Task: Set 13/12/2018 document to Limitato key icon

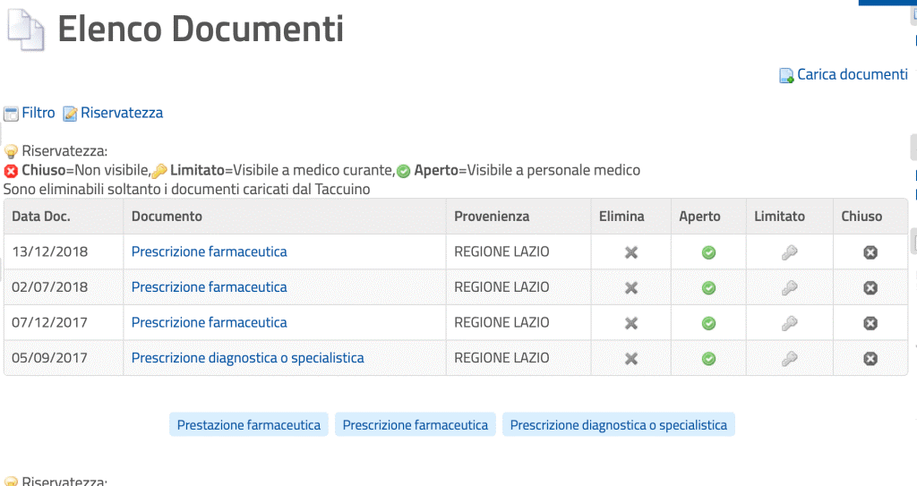Action: 790,252
